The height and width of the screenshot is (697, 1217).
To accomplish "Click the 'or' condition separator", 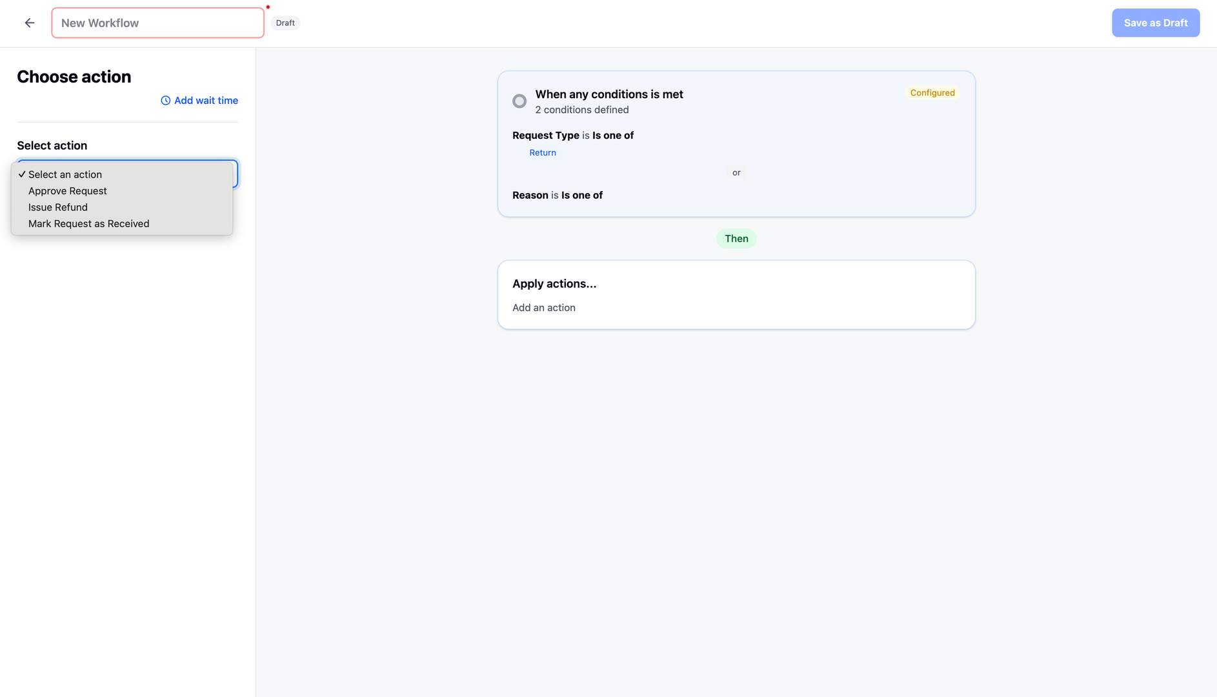I will click(x=736, y=173).
